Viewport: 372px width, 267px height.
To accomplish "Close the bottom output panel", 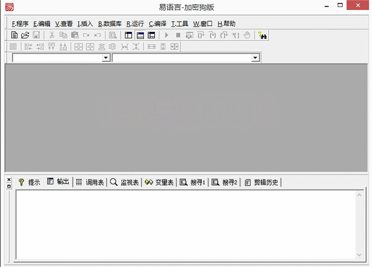I will (9, 180).
